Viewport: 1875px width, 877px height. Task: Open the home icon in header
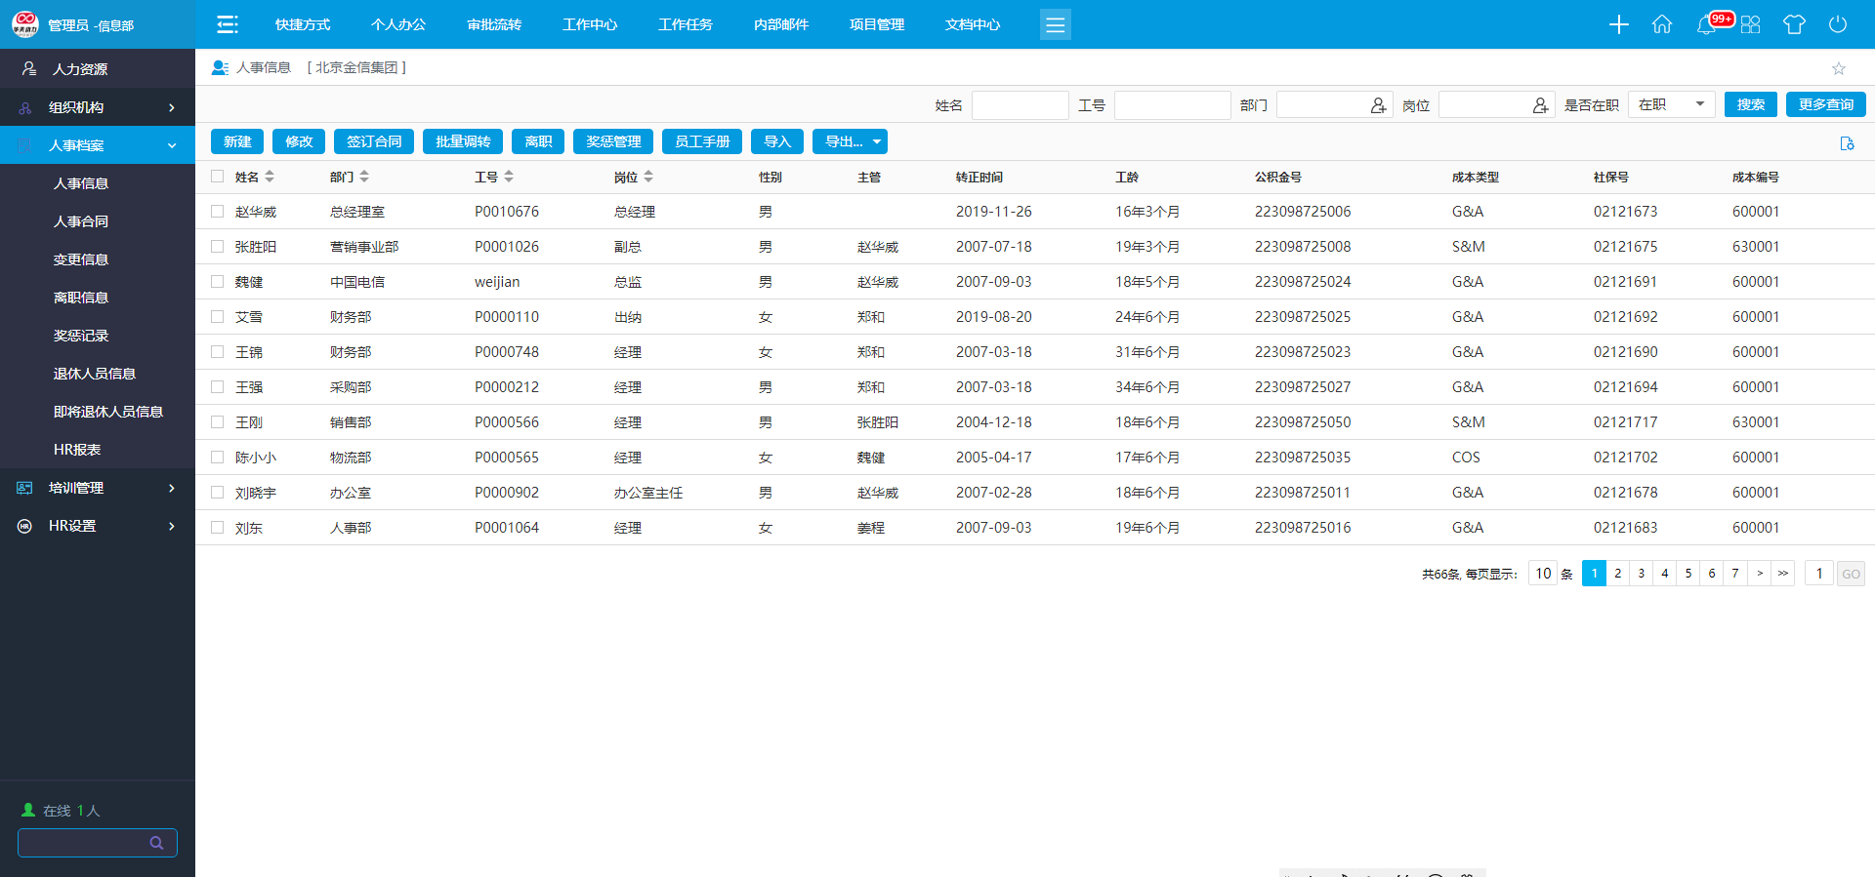pos(1661,24)
